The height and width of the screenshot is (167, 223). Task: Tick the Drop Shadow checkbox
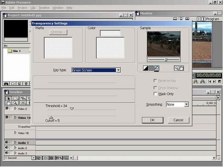tap(155, 88)
